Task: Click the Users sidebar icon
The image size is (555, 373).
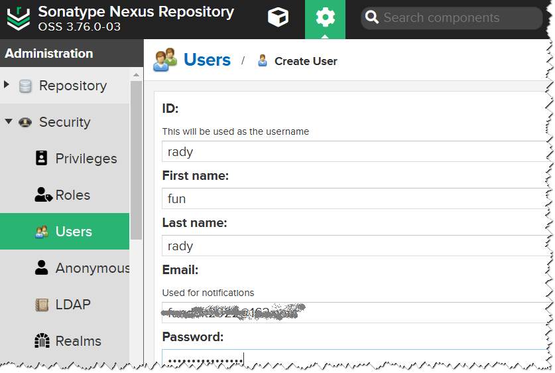Action: click(x=42, y=232)
